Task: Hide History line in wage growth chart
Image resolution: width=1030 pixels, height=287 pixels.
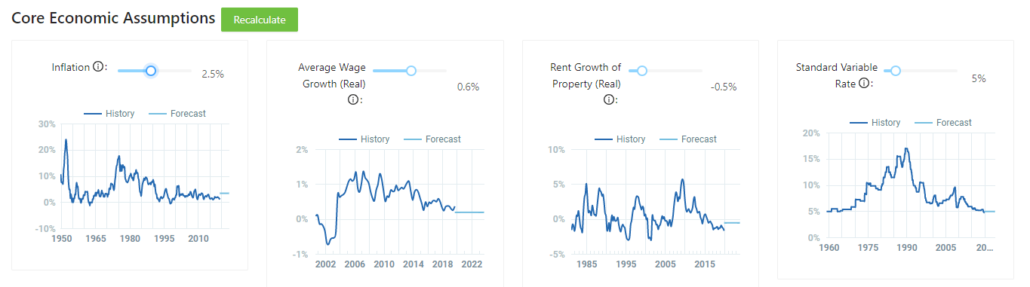Action: coord(364,139)
